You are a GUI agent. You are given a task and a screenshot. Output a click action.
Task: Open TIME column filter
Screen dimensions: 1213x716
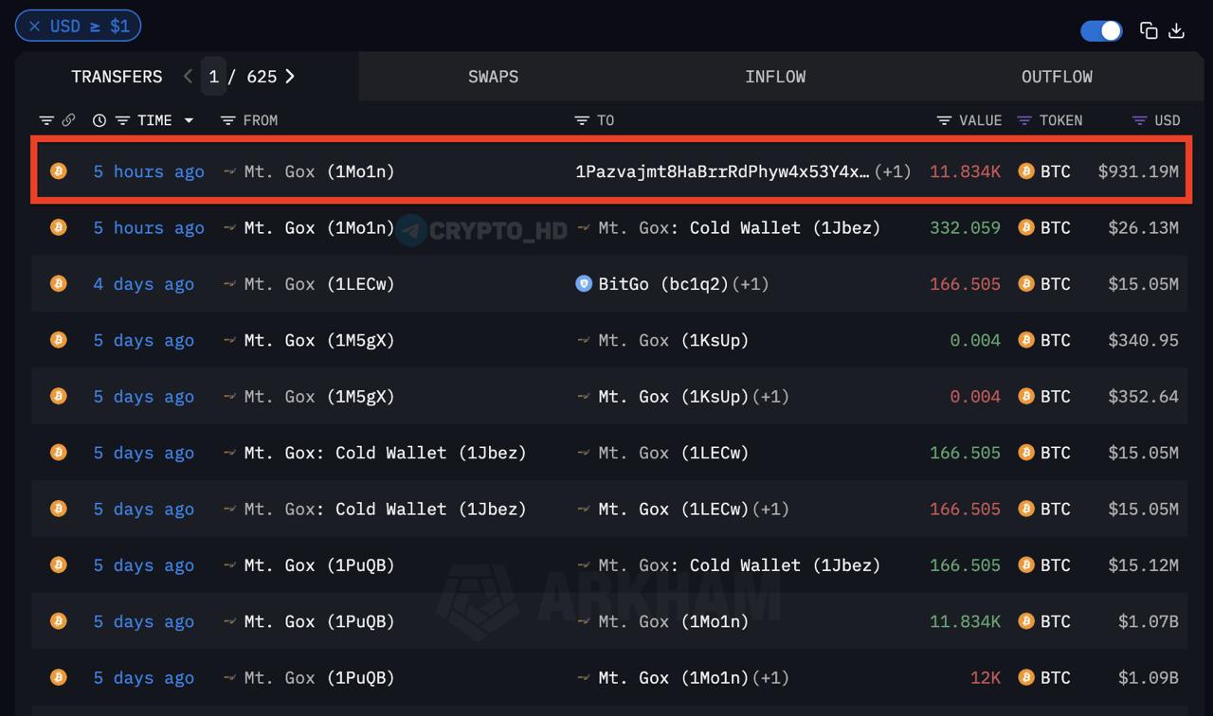pos(122,120)
